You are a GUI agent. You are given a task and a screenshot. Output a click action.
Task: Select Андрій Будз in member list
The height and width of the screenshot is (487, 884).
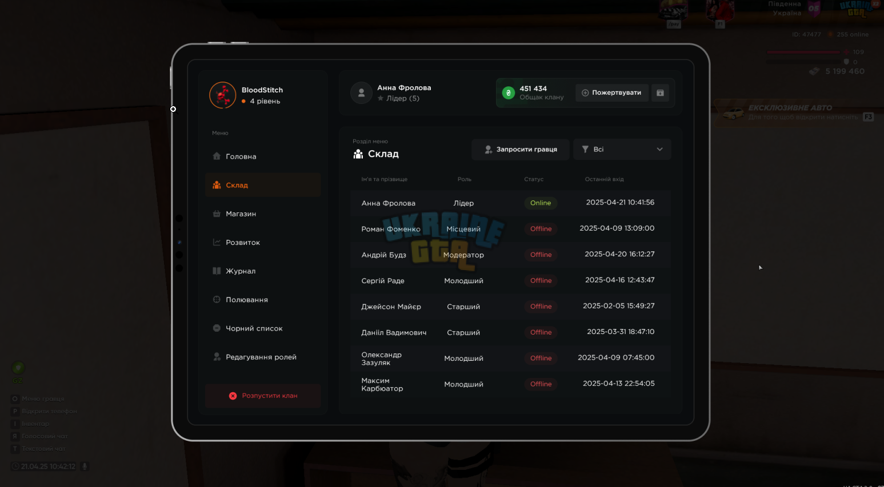coord(384,255)
